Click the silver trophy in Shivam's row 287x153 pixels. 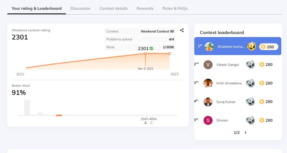250,120
